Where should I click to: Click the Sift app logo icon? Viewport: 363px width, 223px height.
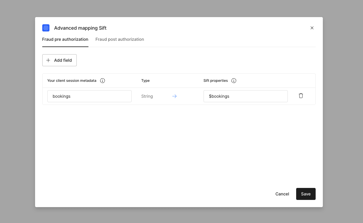[x=46, y=28]
